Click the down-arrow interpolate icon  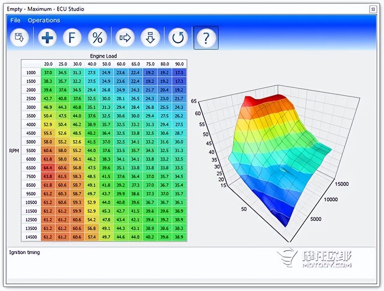[150, 38]
